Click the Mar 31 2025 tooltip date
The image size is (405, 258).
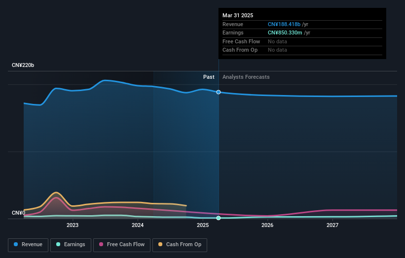238,15
